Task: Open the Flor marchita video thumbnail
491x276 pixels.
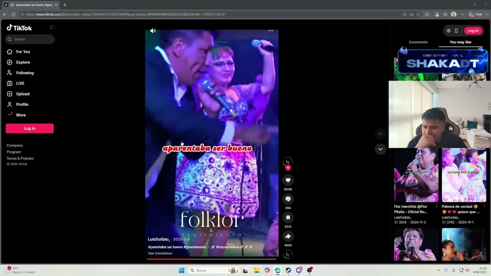Action: (416, 175)
